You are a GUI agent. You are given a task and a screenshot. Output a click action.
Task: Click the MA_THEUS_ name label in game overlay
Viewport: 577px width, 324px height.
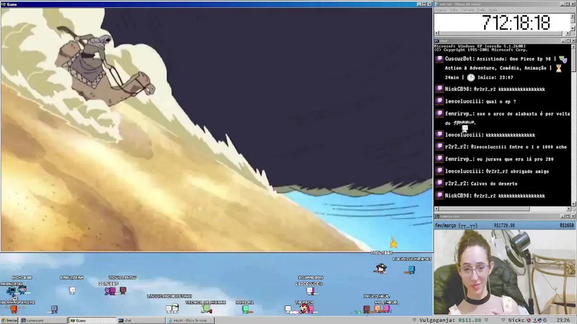[x=386, y=302]
